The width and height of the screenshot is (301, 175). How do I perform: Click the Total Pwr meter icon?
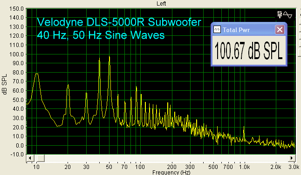point(217,29)
